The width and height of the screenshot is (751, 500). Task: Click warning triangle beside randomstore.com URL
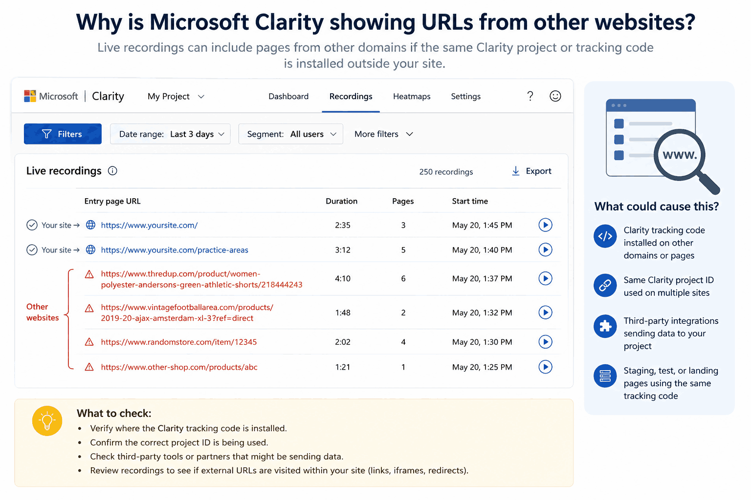(x=89, y=342)
